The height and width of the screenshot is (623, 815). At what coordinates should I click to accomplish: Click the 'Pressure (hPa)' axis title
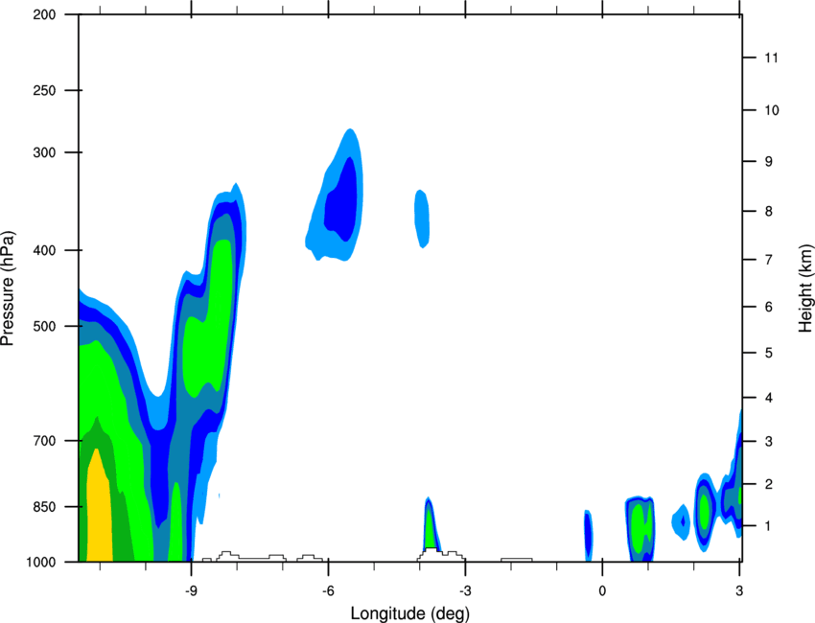pyautogui.click(x=8, y=288)
